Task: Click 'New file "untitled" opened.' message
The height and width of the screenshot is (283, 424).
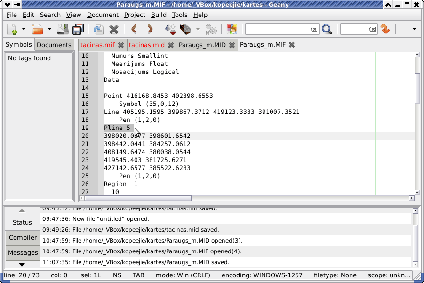Action: click(96, 219)
